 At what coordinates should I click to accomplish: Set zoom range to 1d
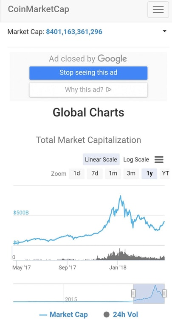(76, 173)
